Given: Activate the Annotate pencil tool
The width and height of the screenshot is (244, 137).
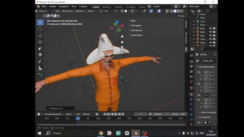Looking at the screenshot, I should [40, 62].
